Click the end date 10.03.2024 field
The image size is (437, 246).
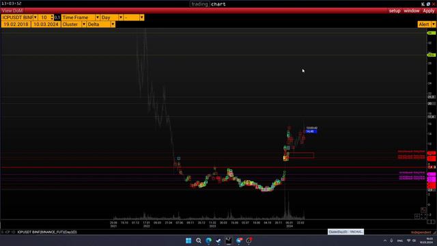pyautogui.click(x=46, y=25)
